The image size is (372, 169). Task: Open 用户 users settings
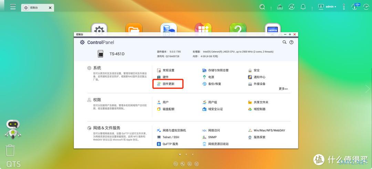tap(163, 102)
